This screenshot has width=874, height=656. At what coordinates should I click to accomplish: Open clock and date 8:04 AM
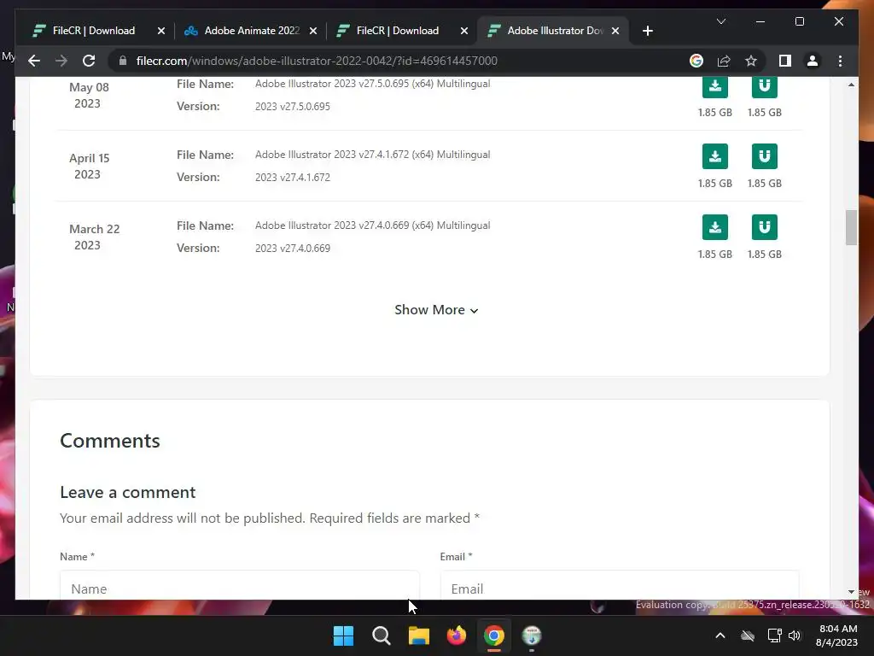pyautogui.click(x=837, y=635)
